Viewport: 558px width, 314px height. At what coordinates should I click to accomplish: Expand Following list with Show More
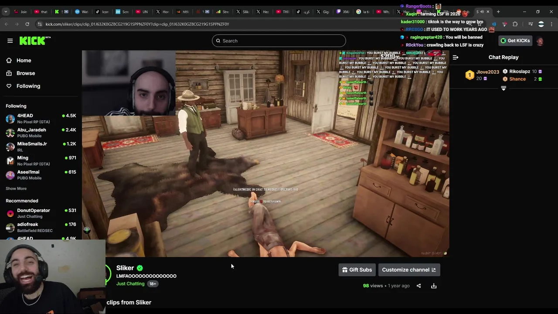pyautogui.click(x=16, y=188)
